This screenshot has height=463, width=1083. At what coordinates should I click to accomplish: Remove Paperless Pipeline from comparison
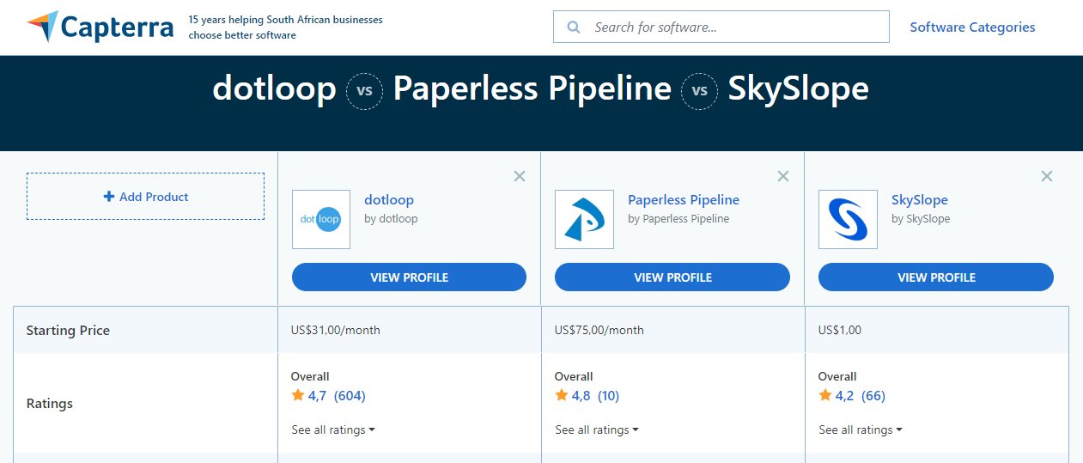[x=783, y=176]
